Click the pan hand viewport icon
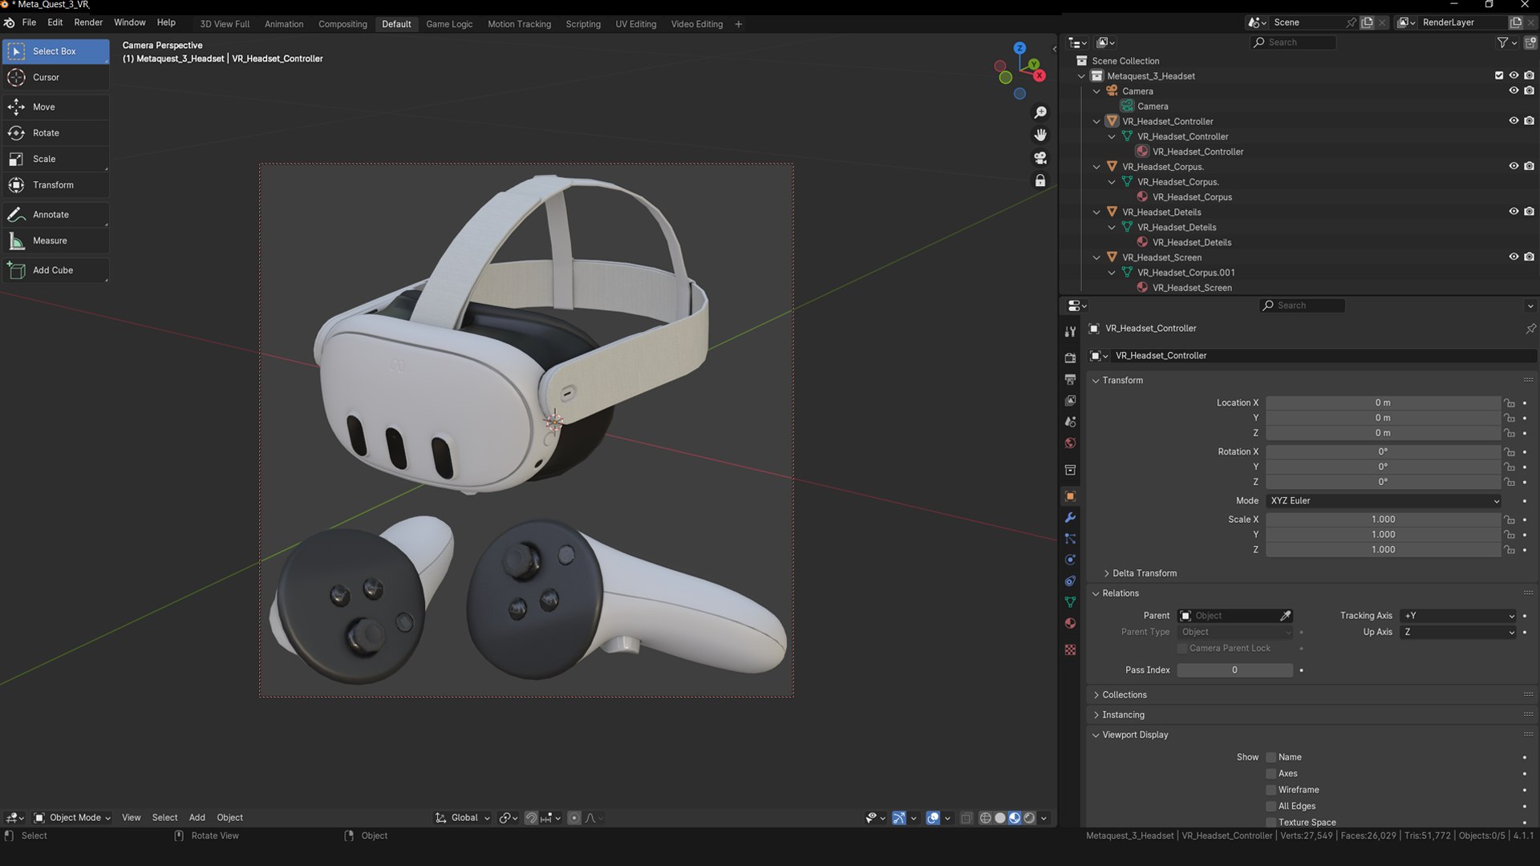This screenshot has height=866, width=1540. 1040,135
